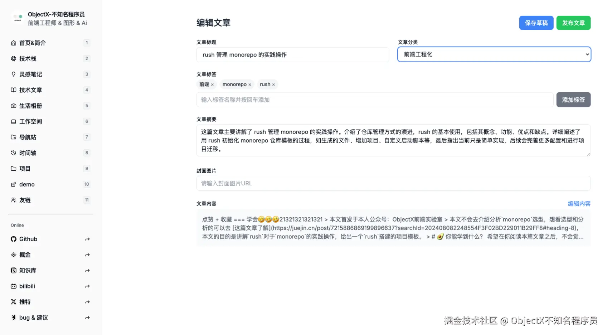Image resolution: width=607 pixels, height=335 pixels.
Task: Click the X logo for 推特
Action: coord(14,302)
